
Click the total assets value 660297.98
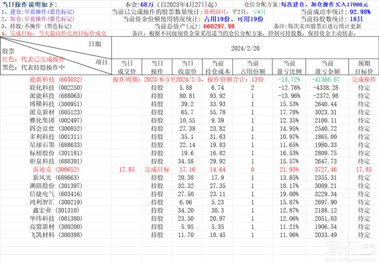(218, 26)
